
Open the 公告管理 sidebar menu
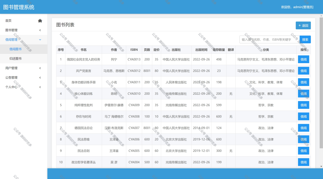pos(24,78)
